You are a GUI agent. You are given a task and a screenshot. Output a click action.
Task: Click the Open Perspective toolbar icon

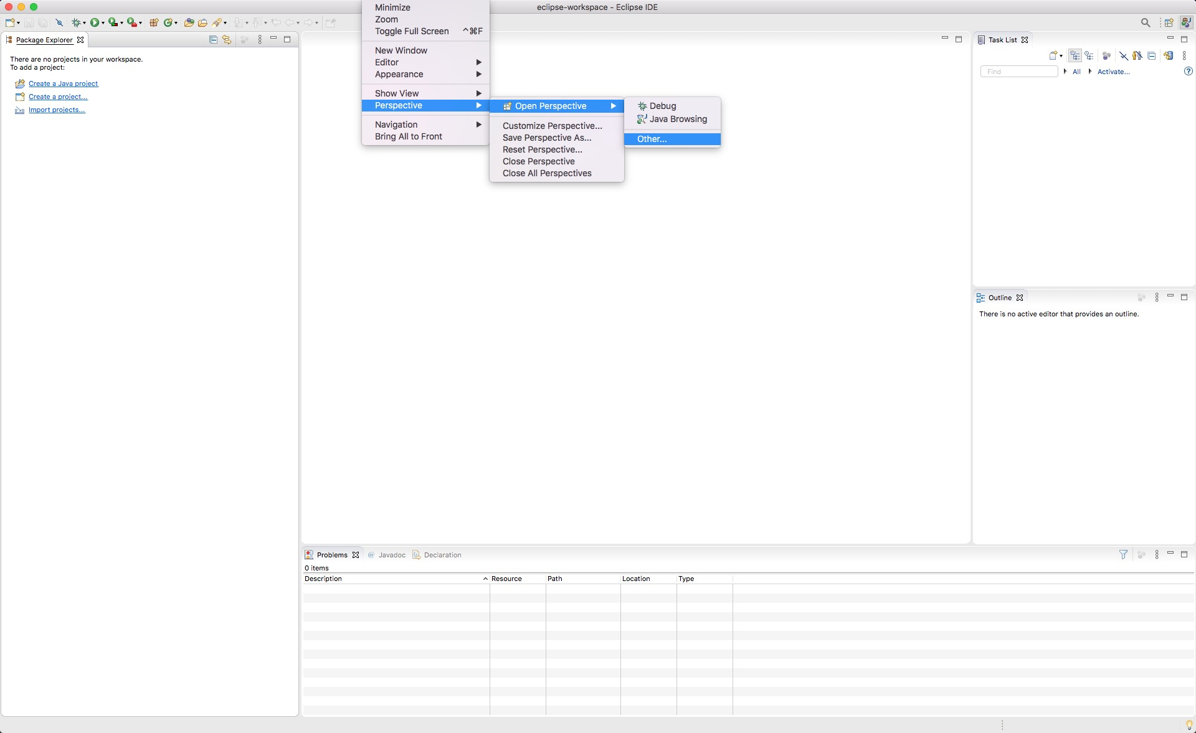click(1169, 22)
